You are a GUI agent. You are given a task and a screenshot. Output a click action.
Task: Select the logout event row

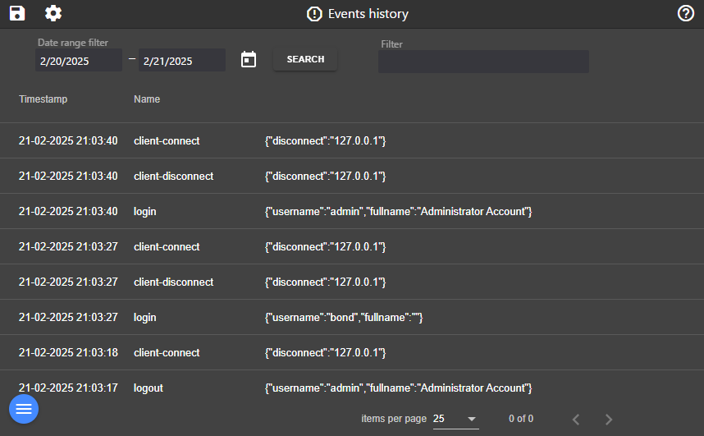[x=352, y=388]
